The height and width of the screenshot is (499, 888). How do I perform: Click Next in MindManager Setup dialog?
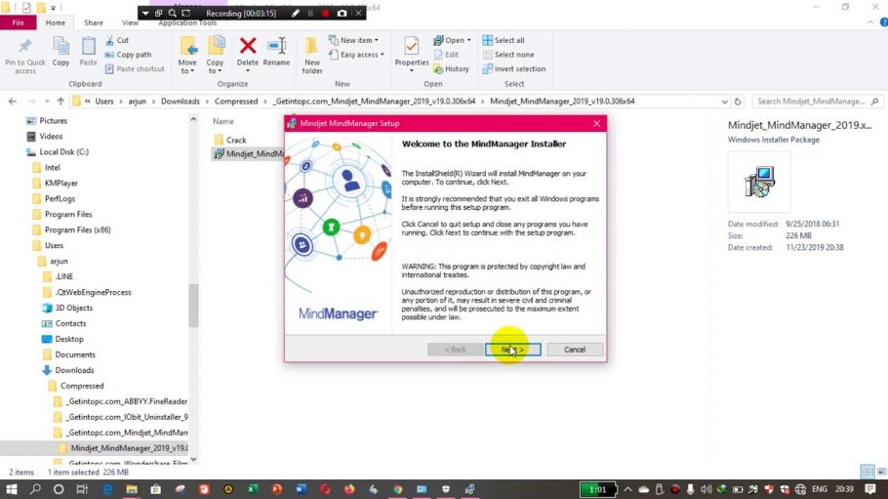[x=513, y=350]
